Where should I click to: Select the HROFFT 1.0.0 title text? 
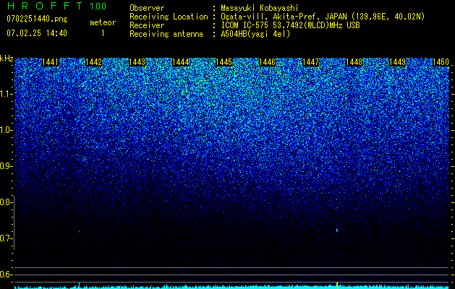pos(56,6)
